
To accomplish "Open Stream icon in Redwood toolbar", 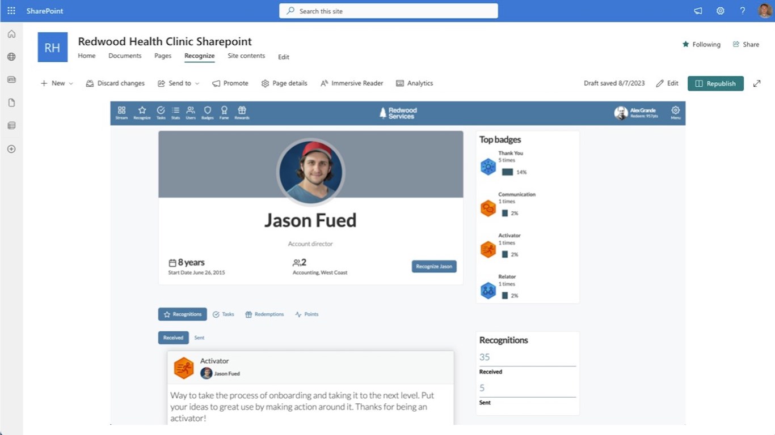I will 121,113.
